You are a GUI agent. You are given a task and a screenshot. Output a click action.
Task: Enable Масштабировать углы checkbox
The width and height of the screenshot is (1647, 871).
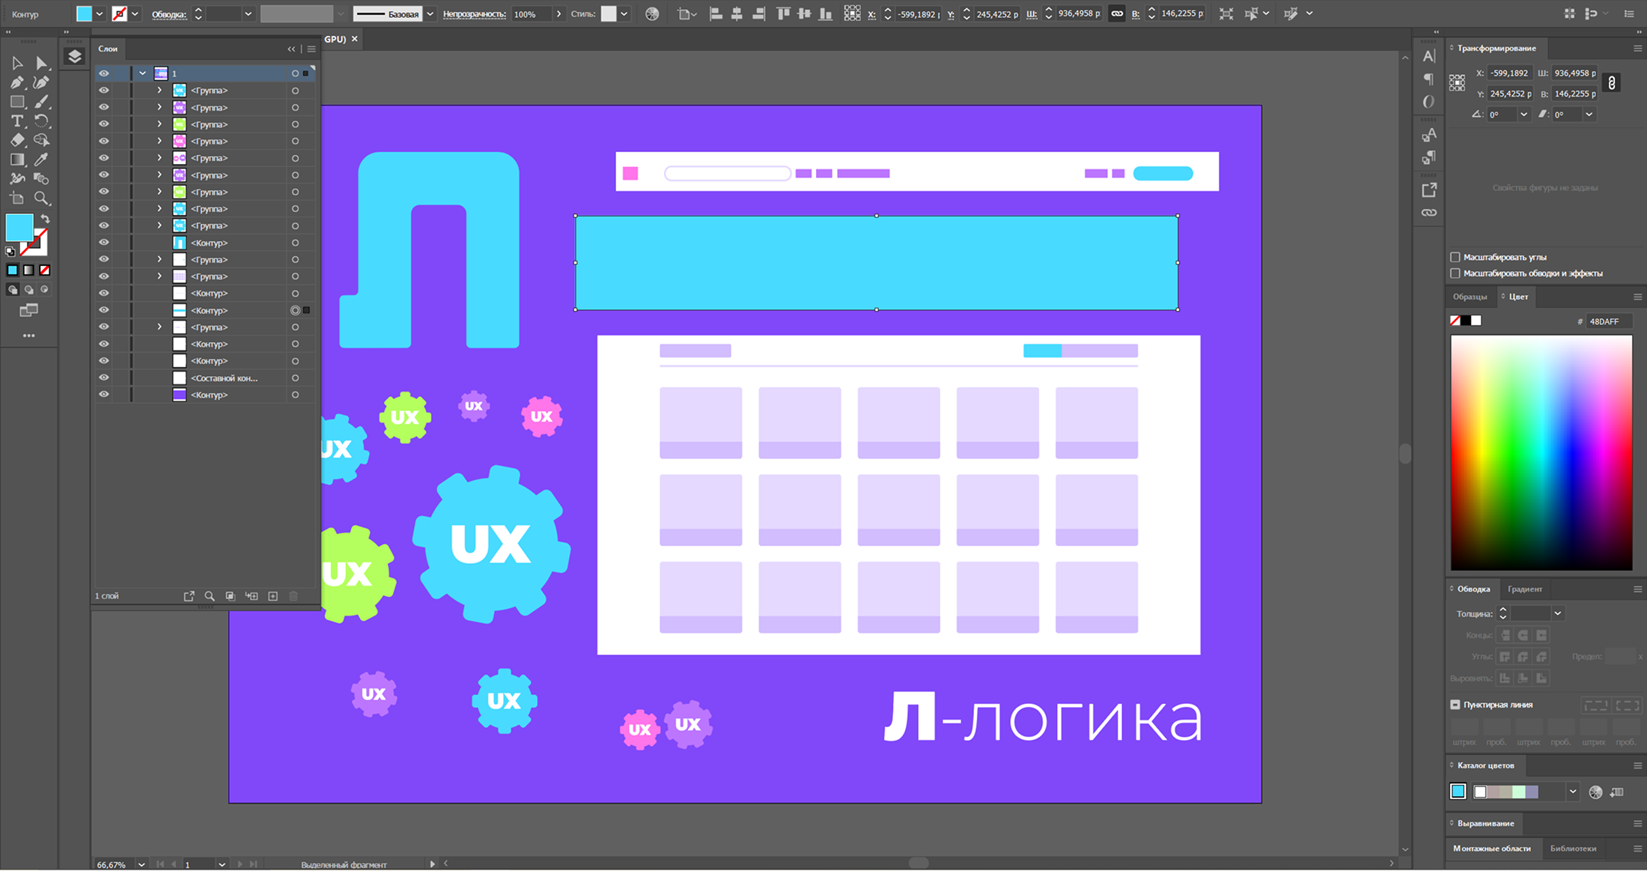click(x=1455, y=257)
